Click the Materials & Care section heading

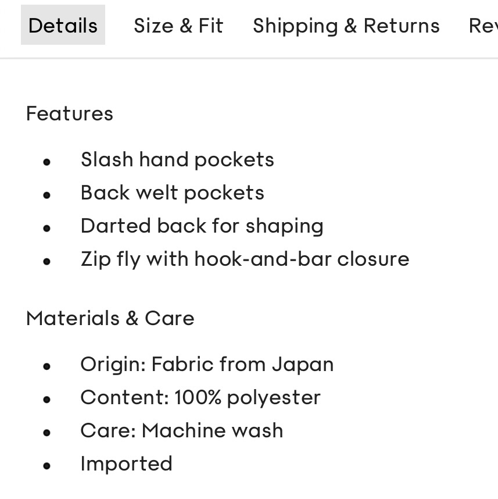click(110, 318)
